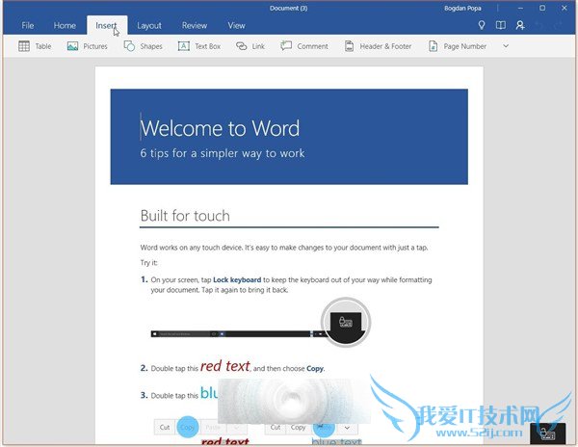Select the magnified lock keyboard circle illustration
This screenshot has width=578, height=447.
(x=346, y=322)
